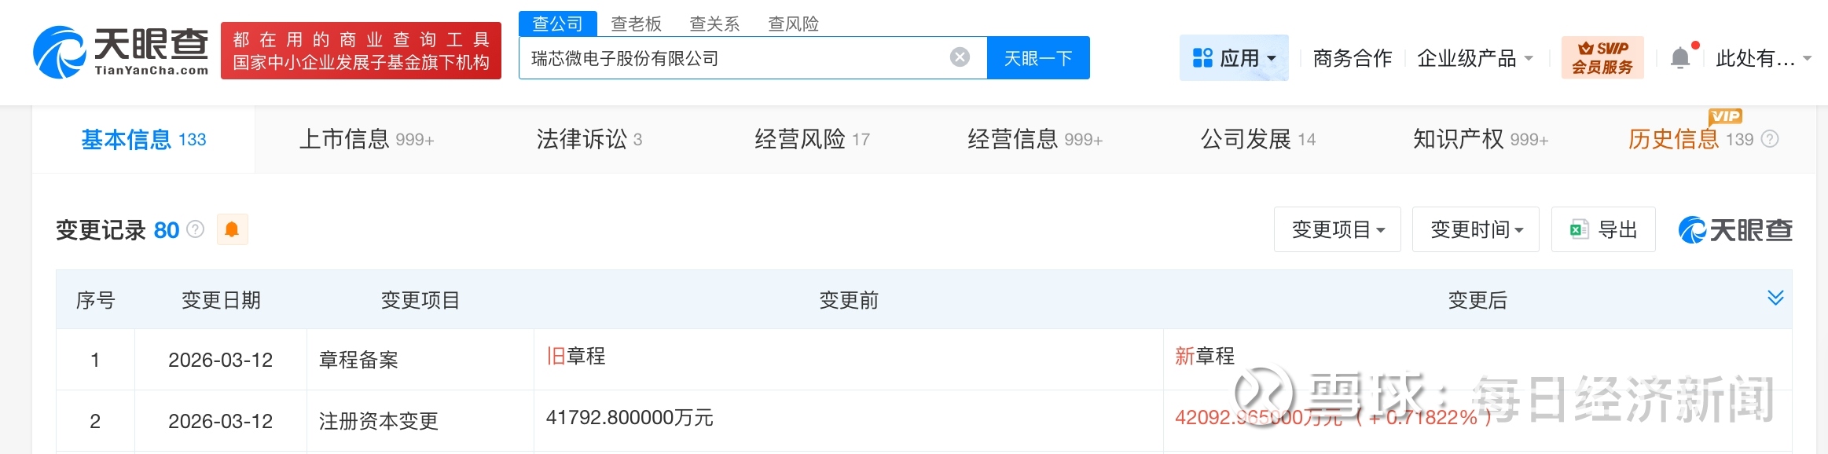Switch to 查老板 search tab

click(x=636, y=24)
